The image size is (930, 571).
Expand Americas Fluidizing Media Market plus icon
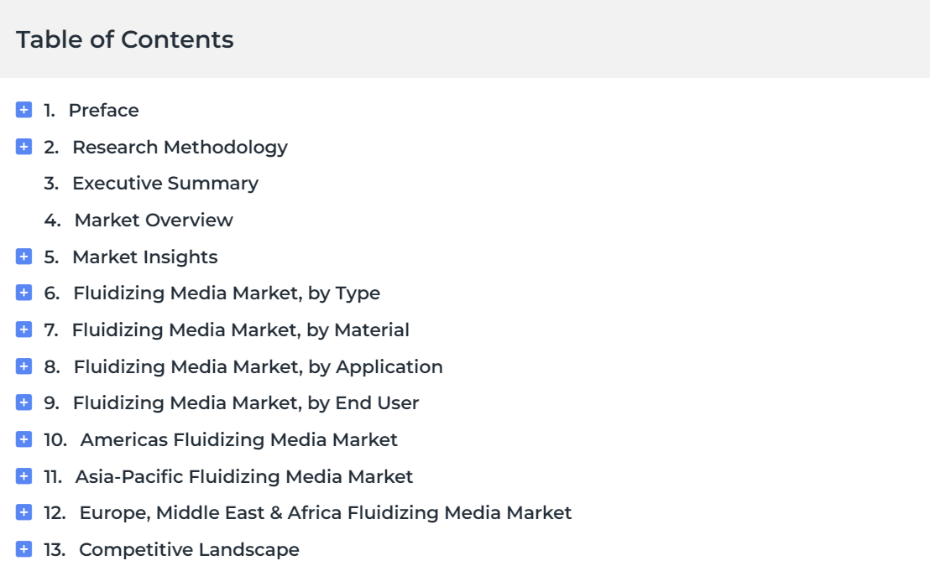point(24,439)
